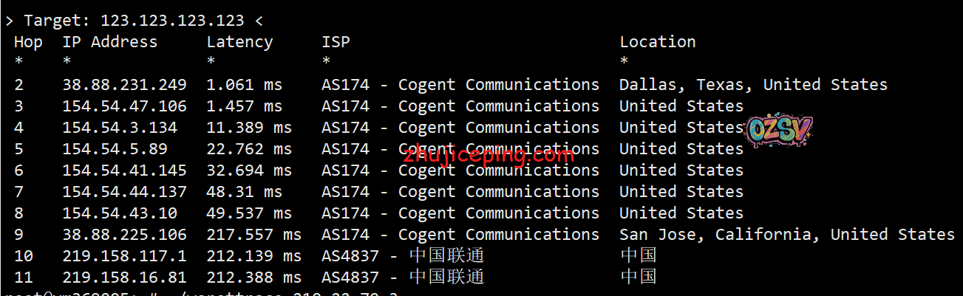The image size is (963, 296).
Task: Click the Hop column header
Action: tap(28, 42)
